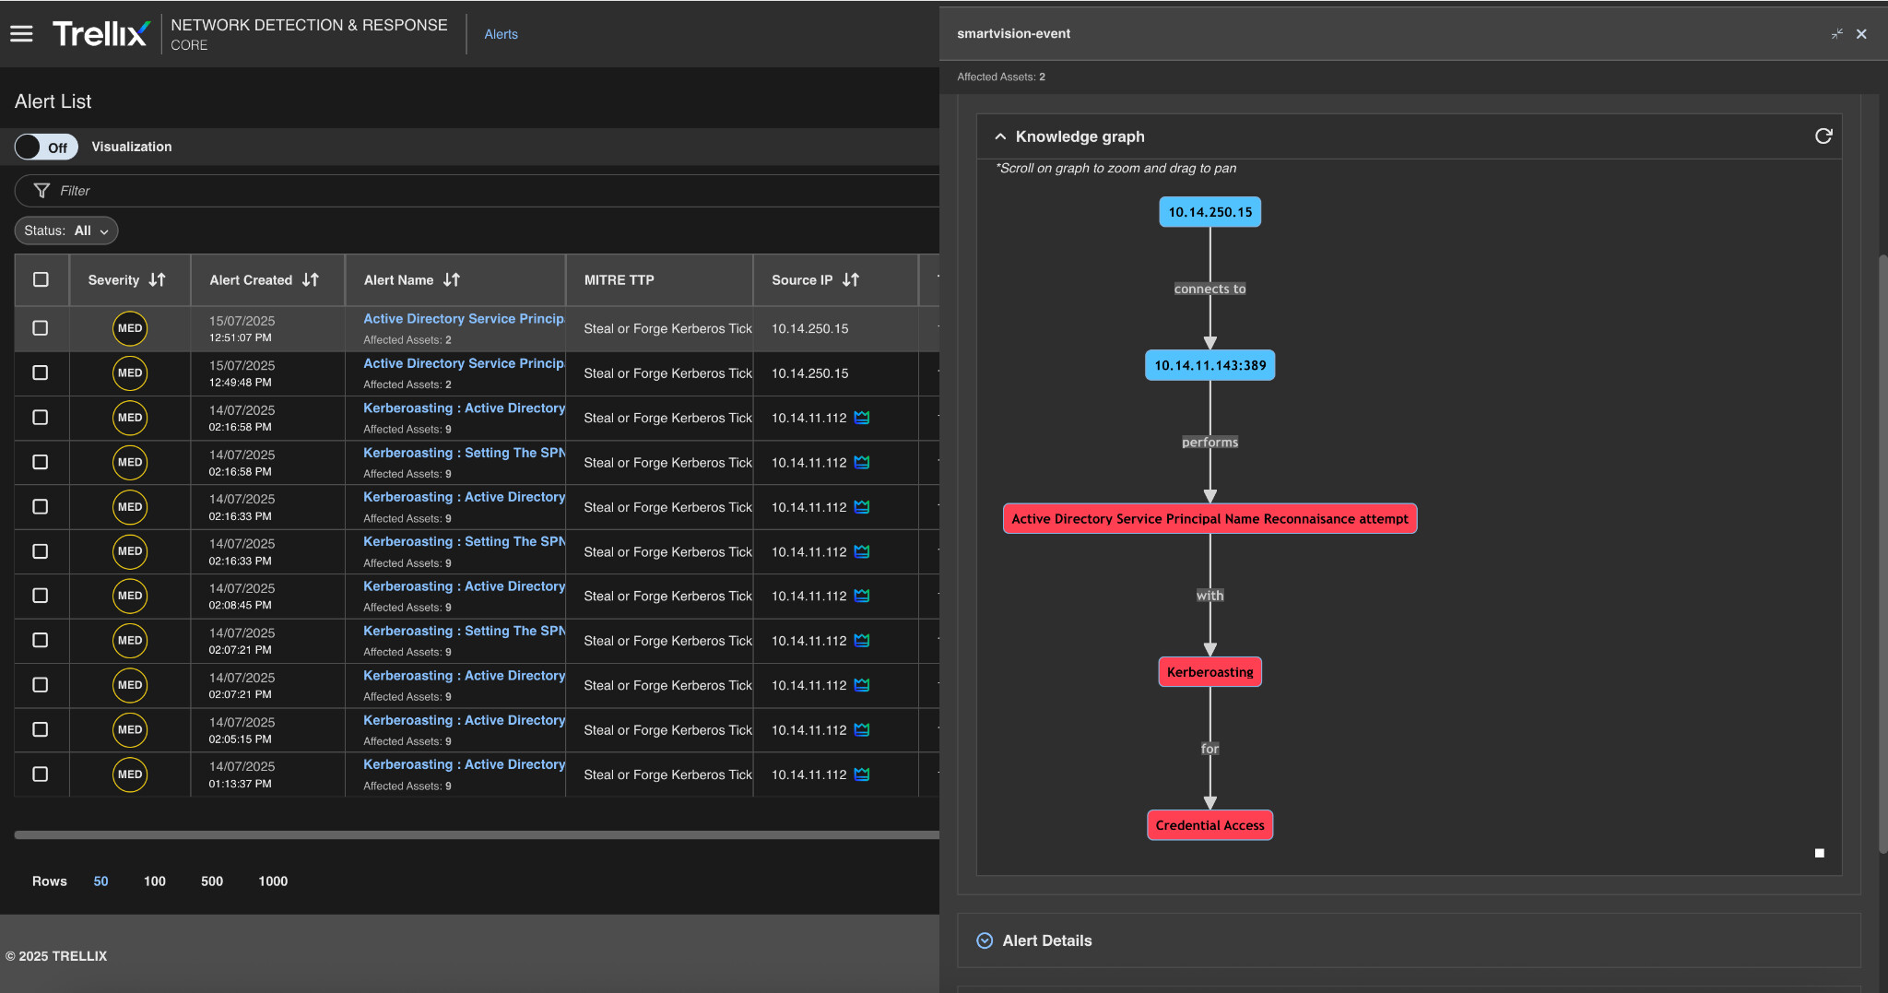Click the crown icon beside first 10.14.11.112
1888x993 pixels.
point(862,418)
